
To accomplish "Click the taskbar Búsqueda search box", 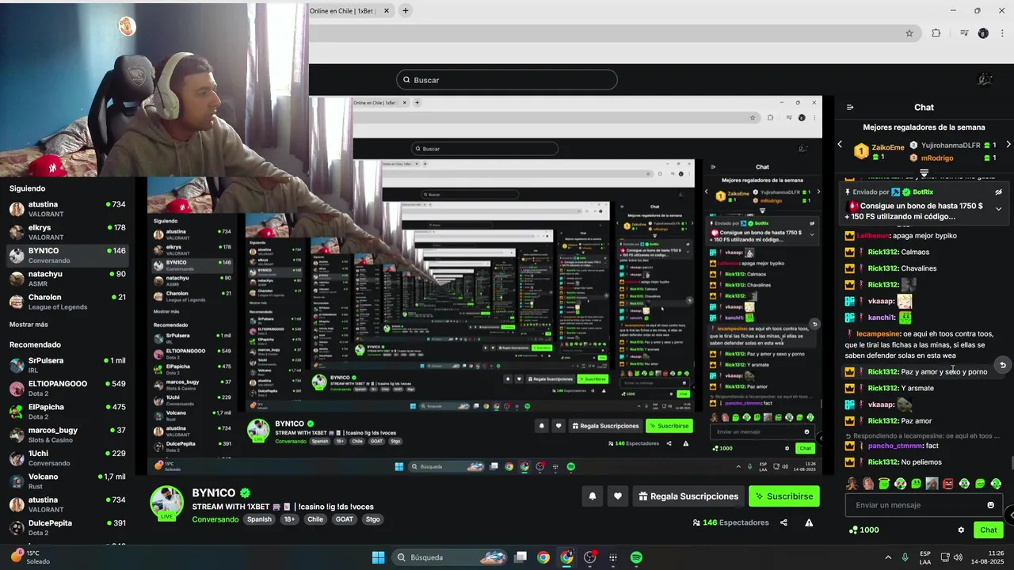I will (450, 557).
